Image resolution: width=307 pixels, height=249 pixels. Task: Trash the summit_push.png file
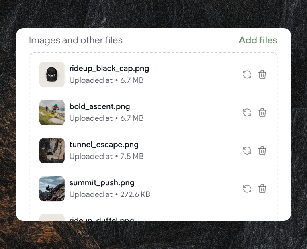pyautogui.click(x=262, y=189)
